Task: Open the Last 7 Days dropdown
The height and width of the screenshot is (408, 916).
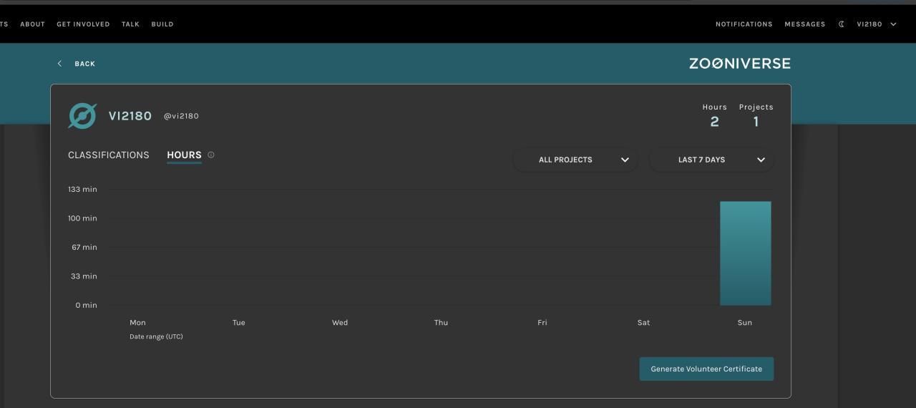Action: tap(711, 160)
